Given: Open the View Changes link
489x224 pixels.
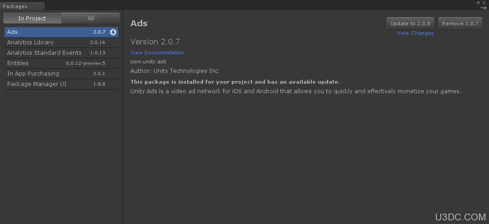Looking at the screenshot, I should pyautogui.click(x=415, y=33).
